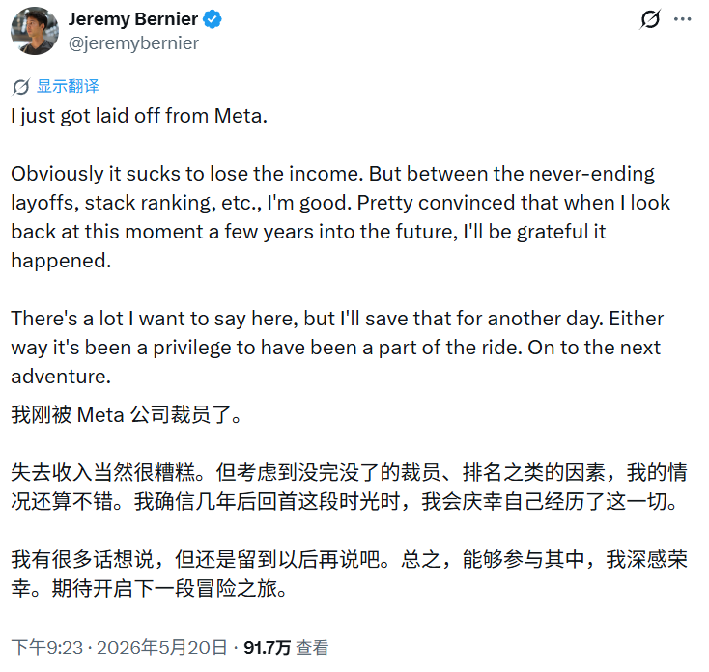Click the paragraph starting 失去收入当然很糟糕

349,488
